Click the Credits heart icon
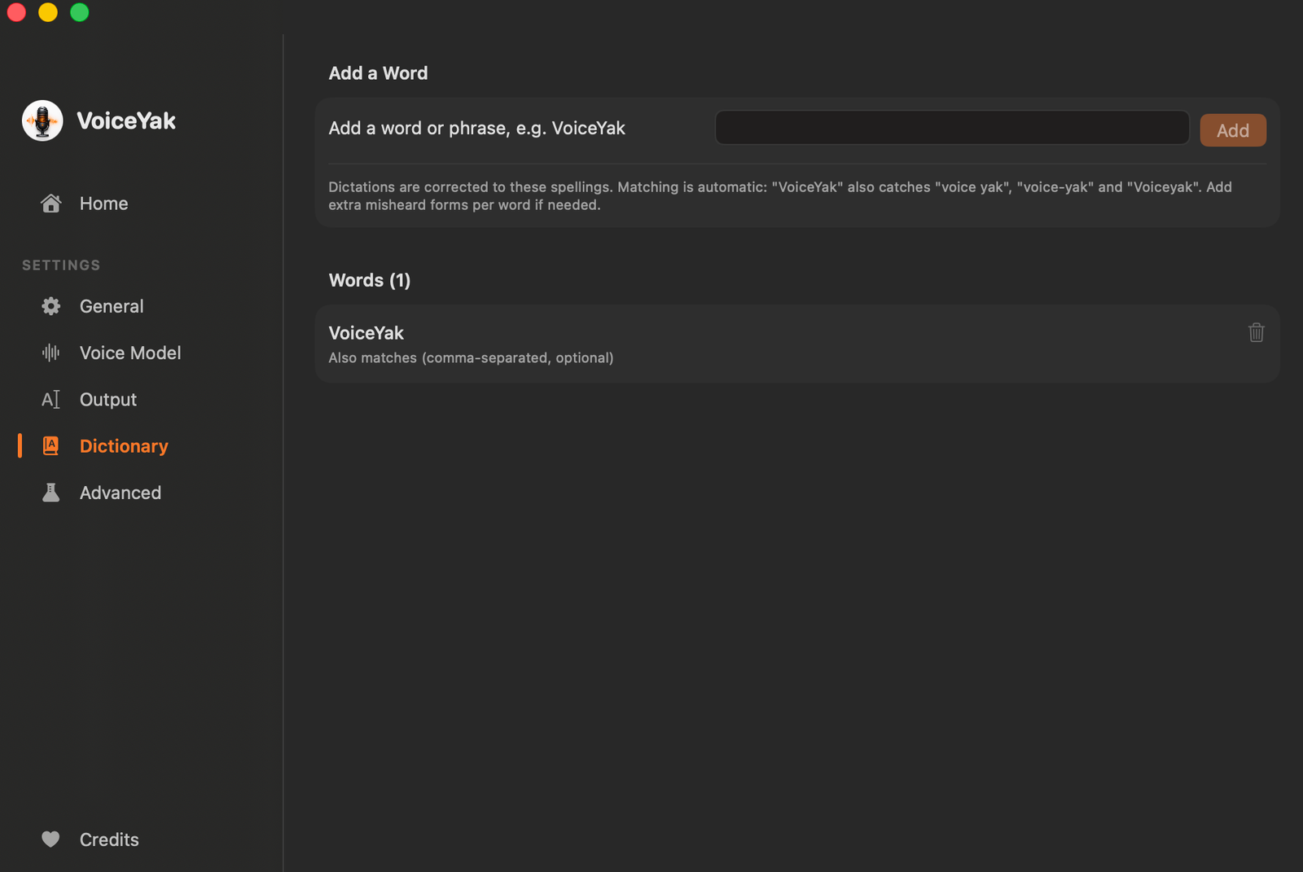Image resolution: width=1303 pixels, height=872 pixels. click(x=50, y=839)
